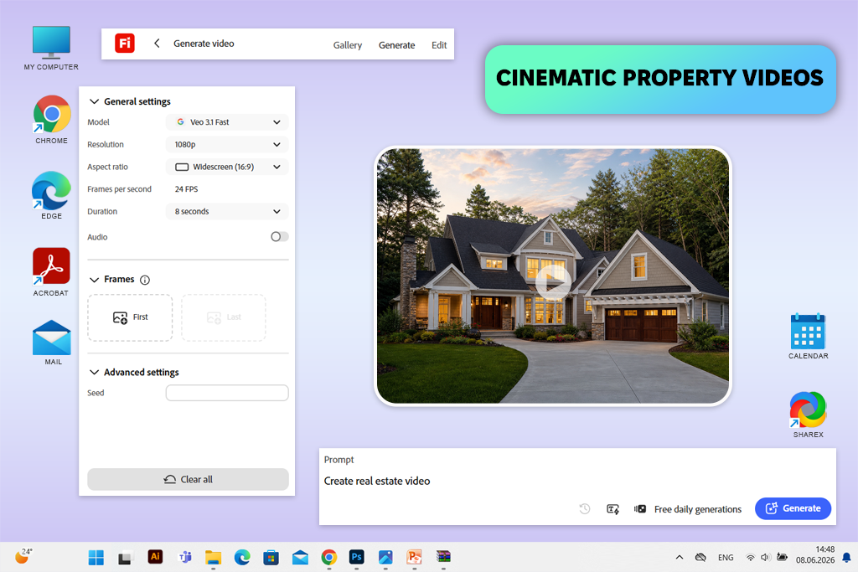
Task: Open the Windows Start menu
Action: tap(96, 557)
